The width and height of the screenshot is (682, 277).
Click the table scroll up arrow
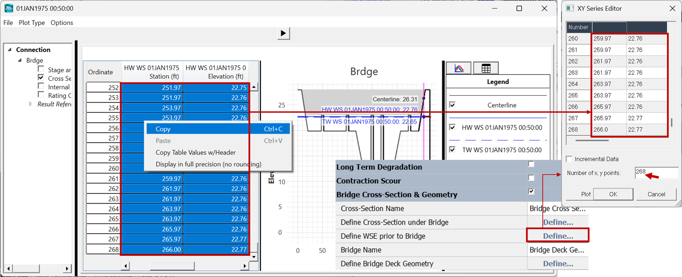tap(254, 87)
